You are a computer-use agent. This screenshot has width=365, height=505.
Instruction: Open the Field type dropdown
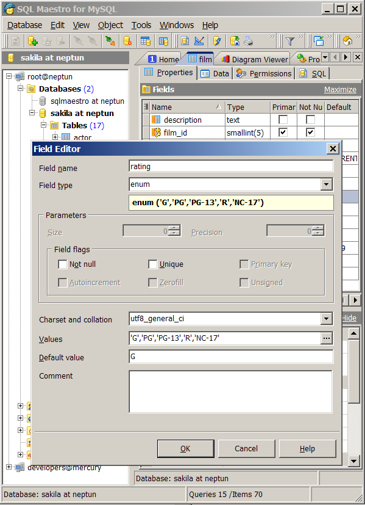(326, 184)
